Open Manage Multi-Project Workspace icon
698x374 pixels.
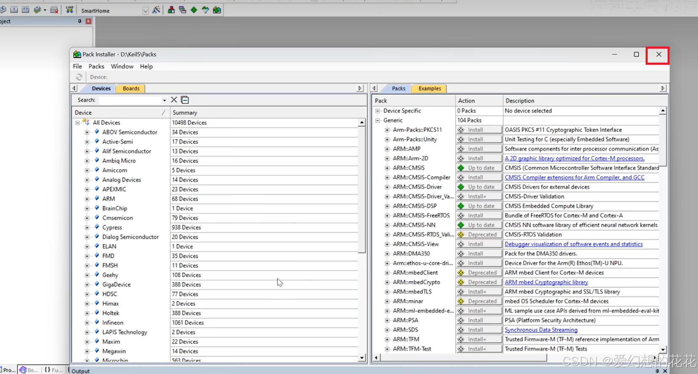pyautogui.click(x=183, y=10)
